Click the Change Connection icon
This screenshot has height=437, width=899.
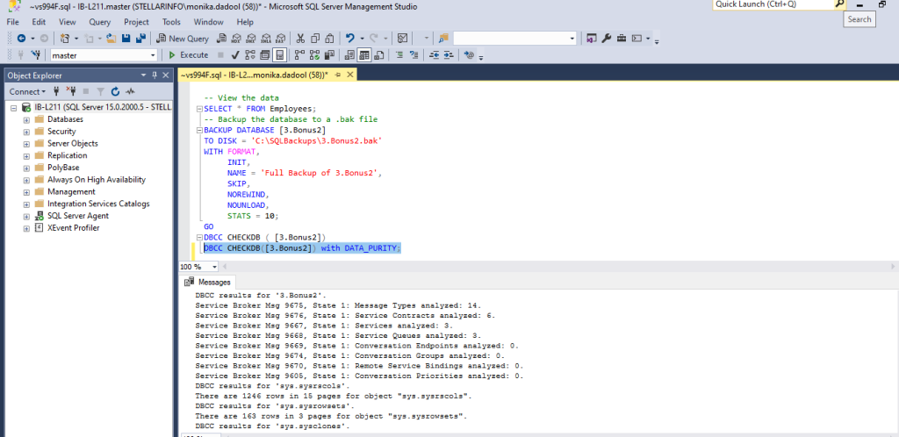coord(37,55)
